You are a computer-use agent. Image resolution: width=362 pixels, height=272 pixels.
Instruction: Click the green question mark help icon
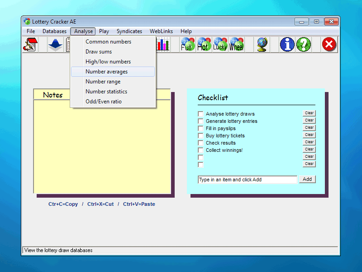[x=303, y=44]
